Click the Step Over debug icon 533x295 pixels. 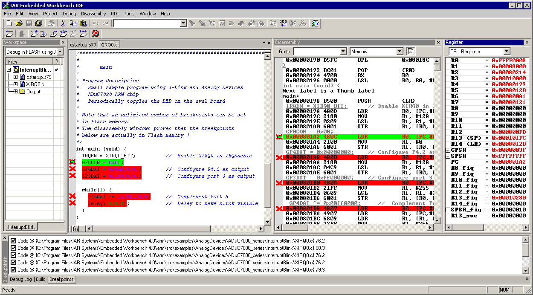click(34, 33)
